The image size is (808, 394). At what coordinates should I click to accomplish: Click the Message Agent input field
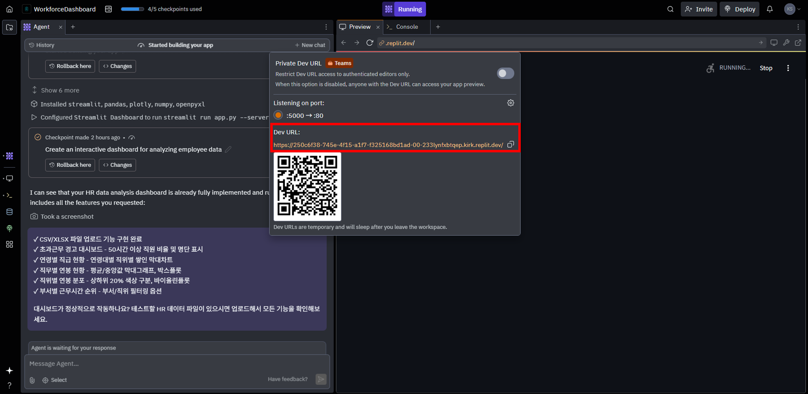177,364
